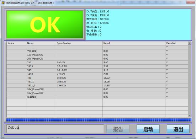Viewport: 196px width, 139px height.
Task: Click the TB11_1 specification cell
Action: point(79,86)
